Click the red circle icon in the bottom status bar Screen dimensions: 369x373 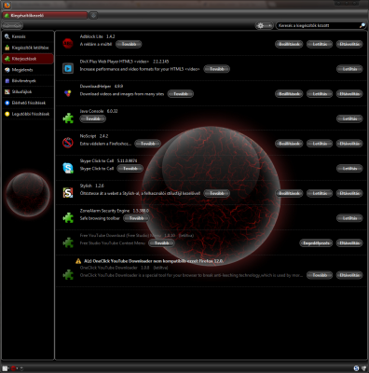click(x=13, y=368)
